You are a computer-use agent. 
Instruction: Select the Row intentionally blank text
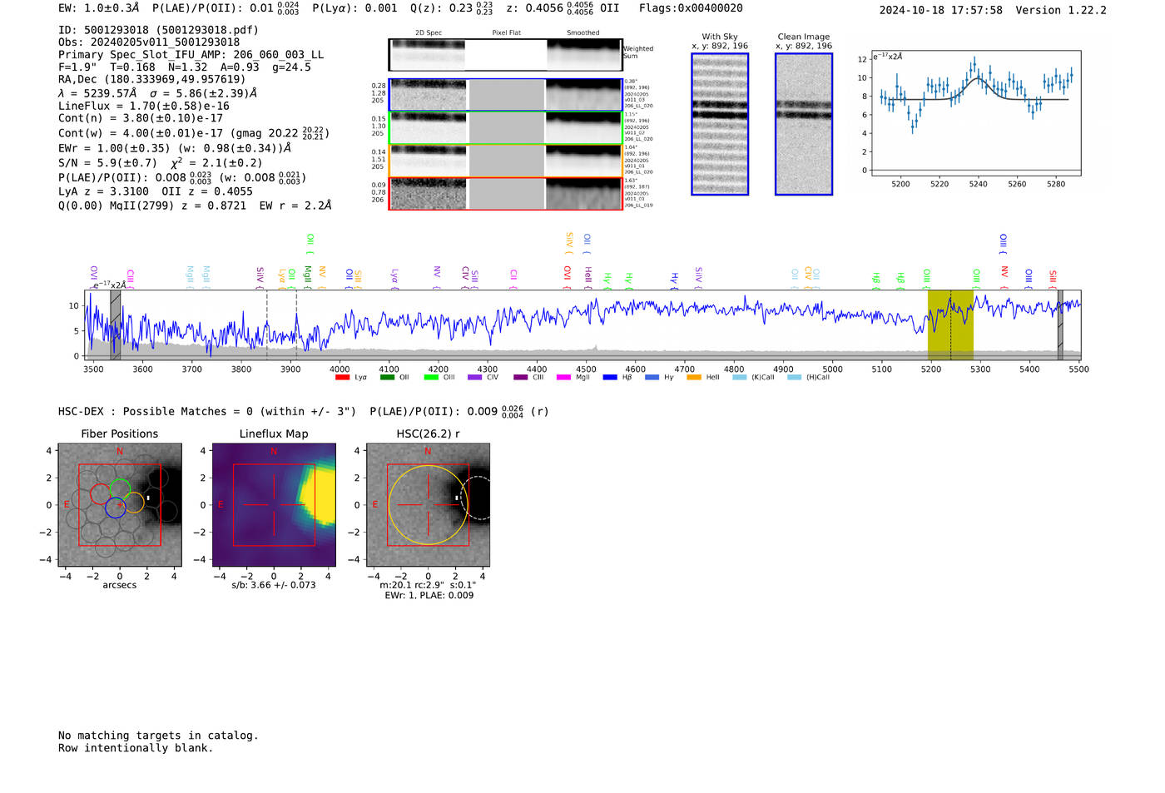pyautogui.click(x=136, y=748)
